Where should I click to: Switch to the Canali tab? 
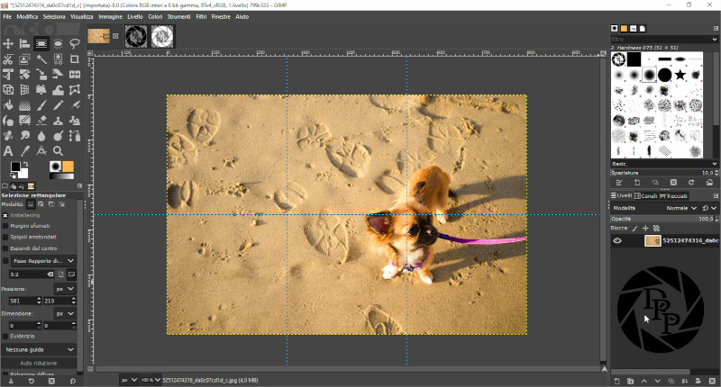(647, 195)
